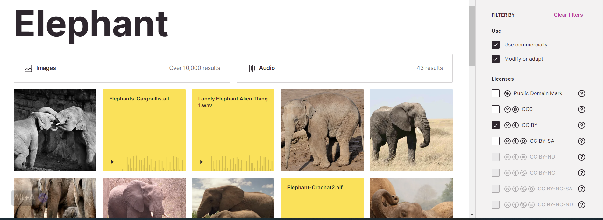This screenshot has height=220, width=603.
Task: Play Lonely Elephant Alien Thing audio
Action: coord(202,162)
